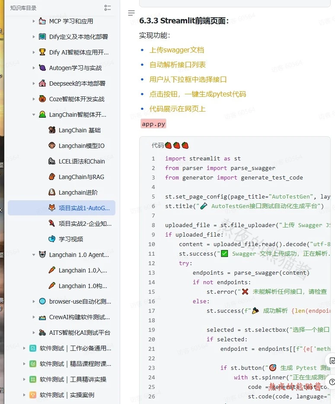Click monkey face icon beside Langchain模型IO
This screenshot has width=335, height=404.
(52, 146)
